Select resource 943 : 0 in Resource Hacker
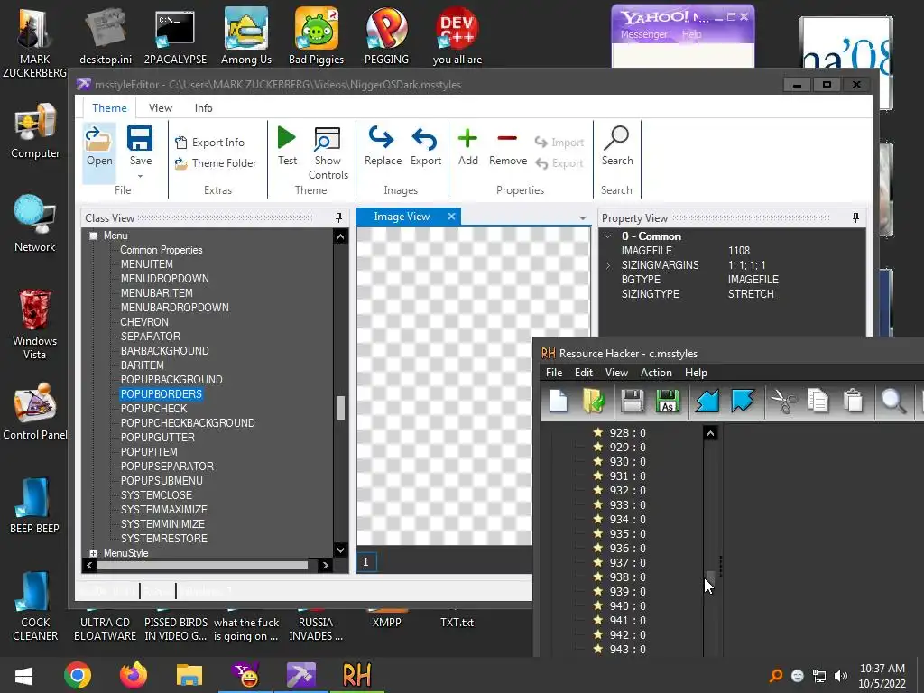 tap(619, 650)
